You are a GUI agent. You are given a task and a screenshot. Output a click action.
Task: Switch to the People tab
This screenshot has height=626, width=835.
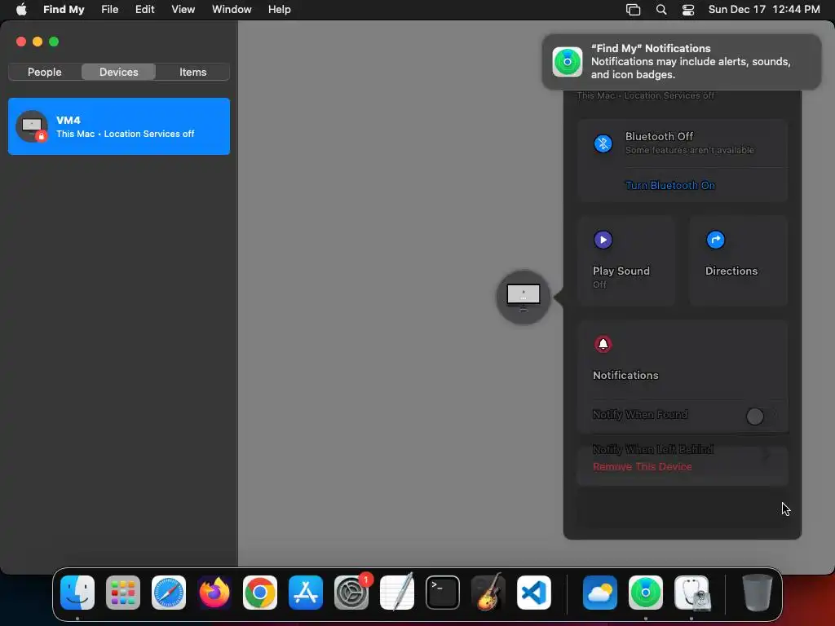coord(45,72)
